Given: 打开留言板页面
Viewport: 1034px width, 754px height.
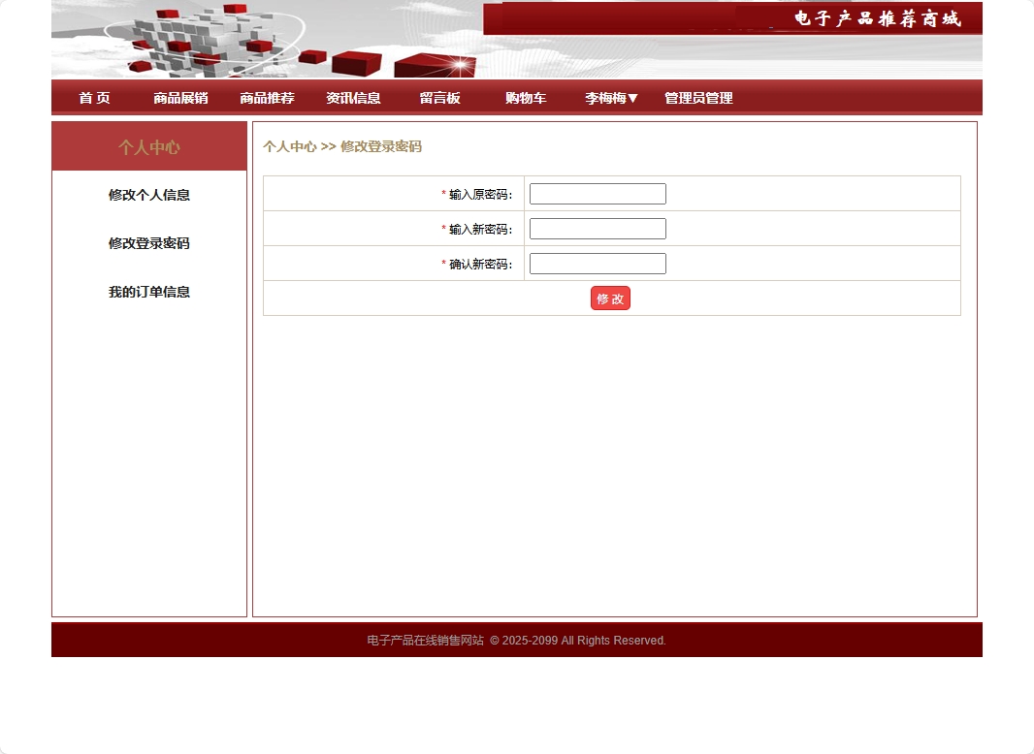Looking at the screenshot, I should pos(438,97).
